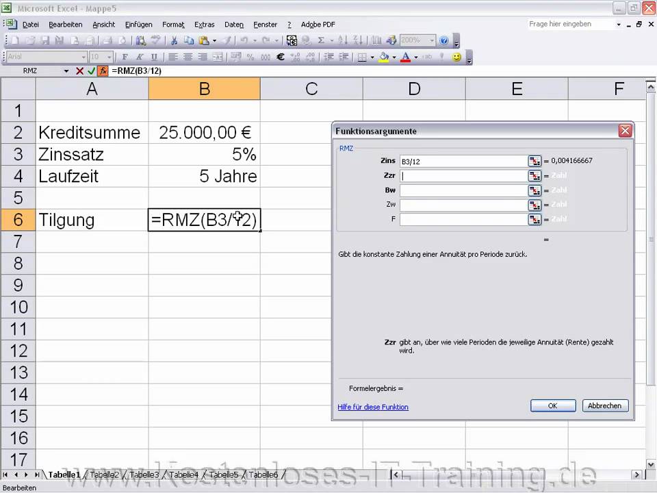Open the Datei menu
The width and height of the screenshot is (657, 493).
click(31, 25)
